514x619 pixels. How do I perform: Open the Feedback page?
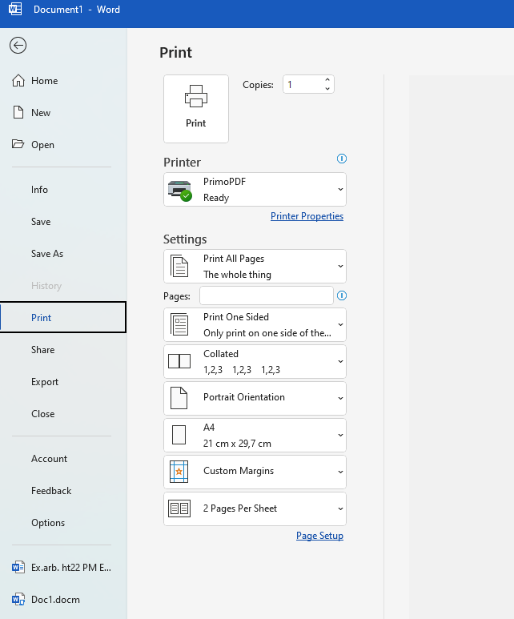click(x=63, y=491)
